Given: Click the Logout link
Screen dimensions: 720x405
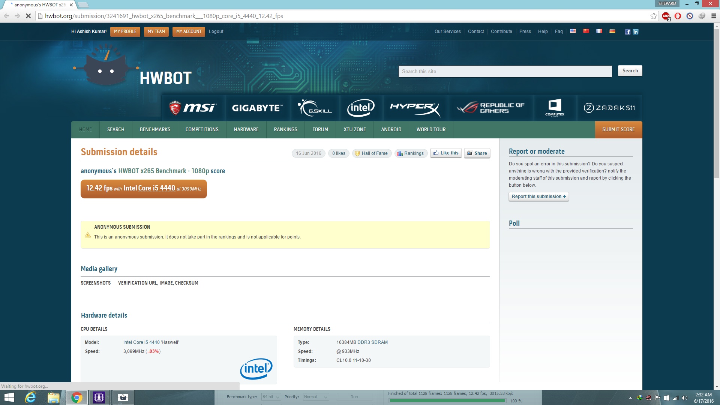Looking at the screenshot, I should tap(216, 31).
